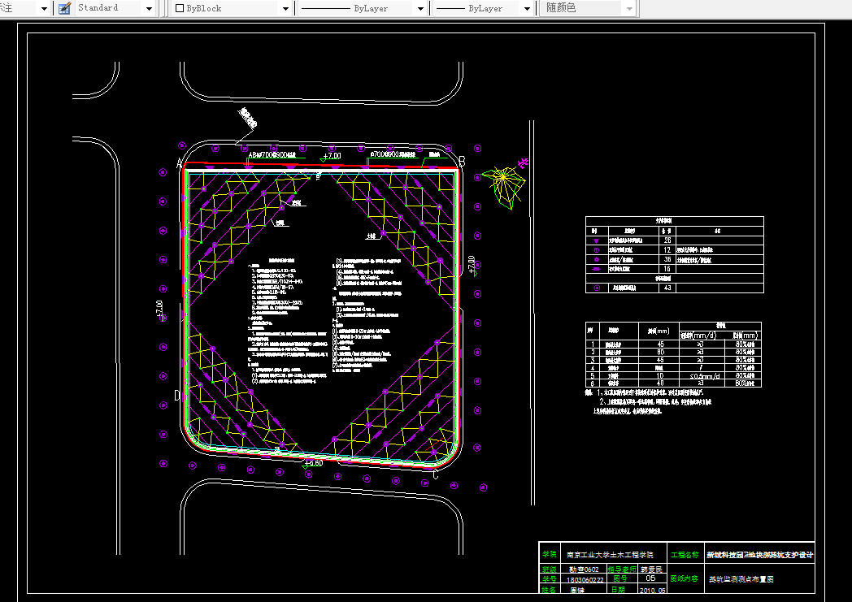Open the ByBlock color control dropdown
The image size is (852, 602).
(x=285, y=9)
